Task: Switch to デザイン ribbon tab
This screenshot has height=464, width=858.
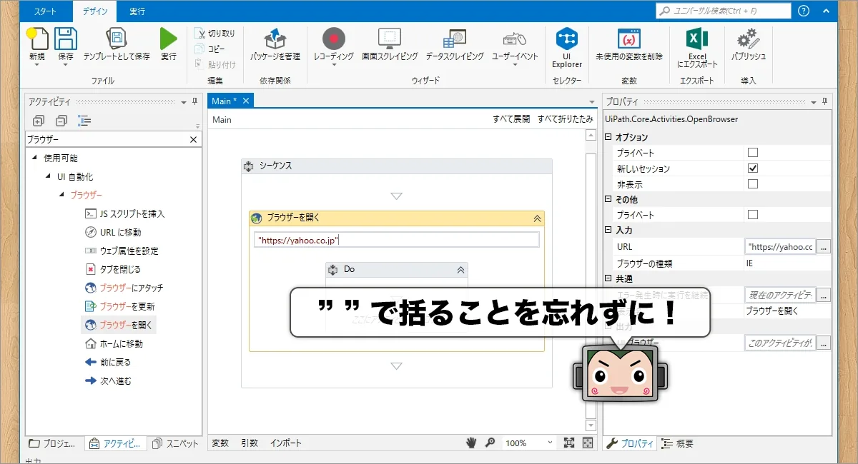Action: coord(95,11)
